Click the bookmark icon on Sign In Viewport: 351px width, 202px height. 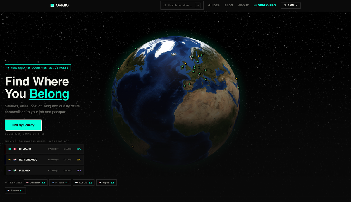[x=285, y=5]
